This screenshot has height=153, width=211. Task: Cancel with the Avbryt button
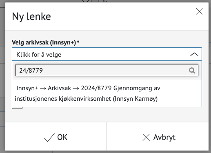tap(159, 137)
